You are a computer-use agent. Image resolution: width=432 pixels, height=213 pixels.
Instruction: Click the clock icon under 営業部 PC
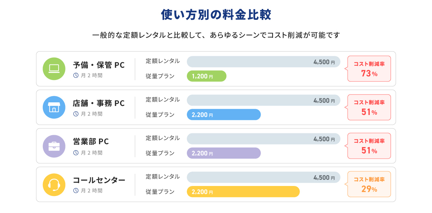tap(76, 153)
